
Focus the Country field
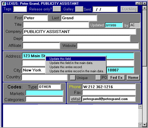click(45, 77)
